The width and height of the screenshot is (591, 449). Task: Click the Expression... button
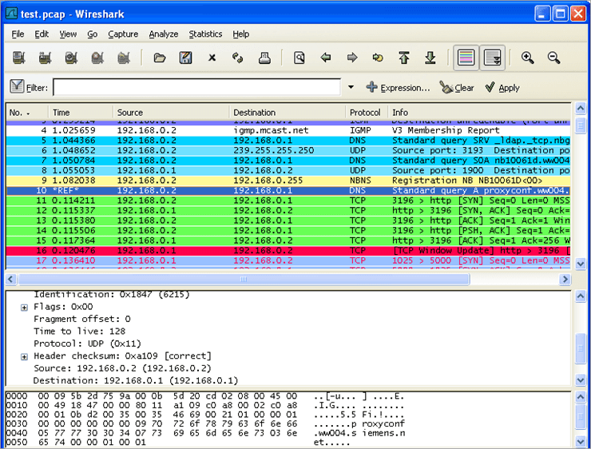click(398, 87)
